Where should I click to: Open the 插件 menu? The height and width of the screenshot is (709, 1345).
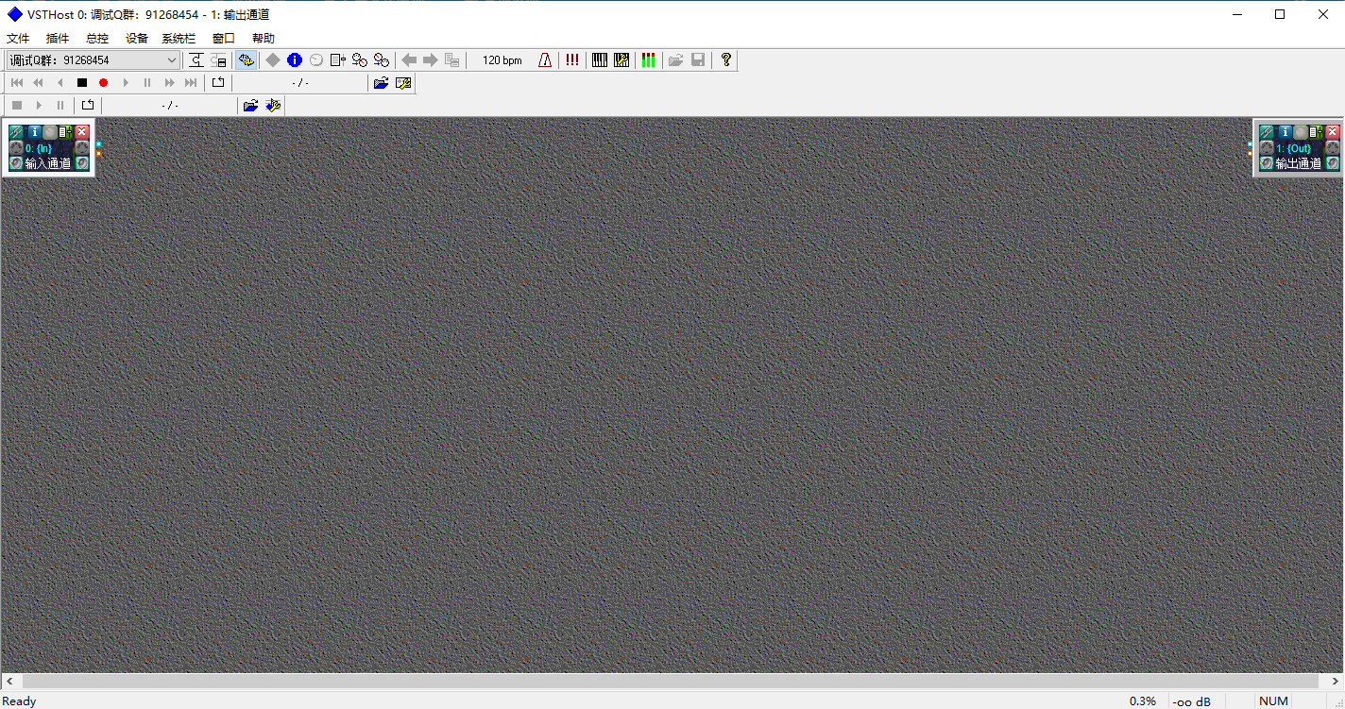coord(58,39)
